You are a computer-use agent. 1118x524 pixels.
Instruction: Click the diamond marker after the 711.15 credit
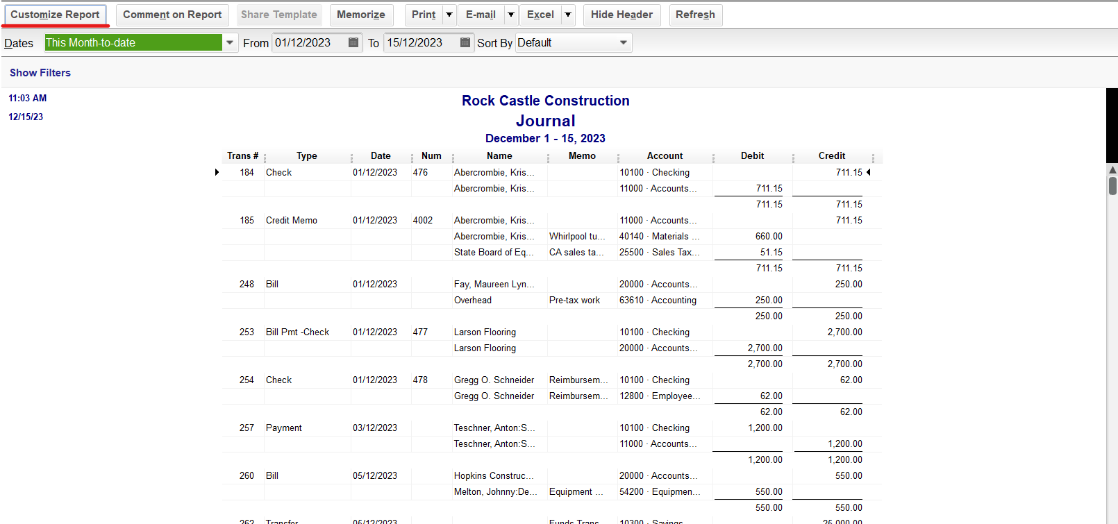click(x=869, y=172)
